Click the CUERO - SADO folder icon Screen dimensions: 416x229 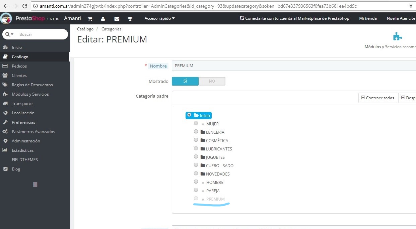coord(203,165)
